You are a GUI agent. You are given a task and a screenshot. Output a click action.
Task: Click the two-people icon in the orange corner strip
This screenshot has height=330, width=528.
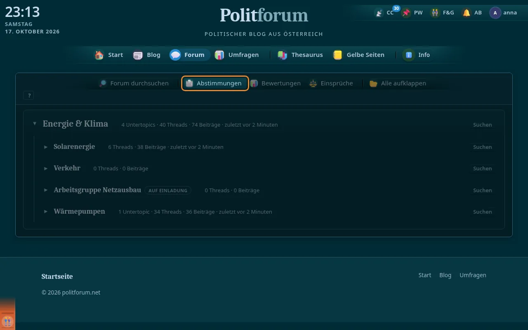click(7, 321)
